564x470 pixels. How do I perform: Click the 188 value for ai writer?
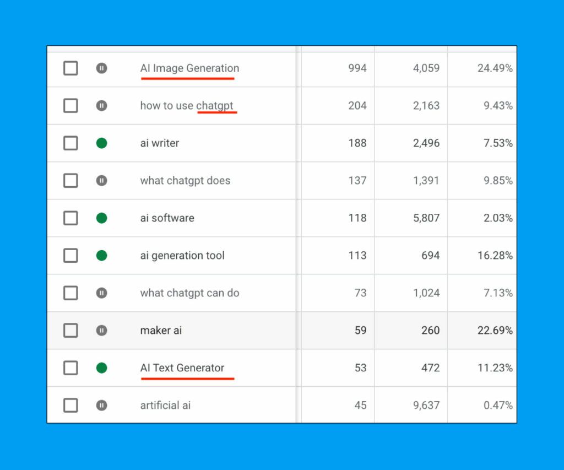[x=357, y=143]
